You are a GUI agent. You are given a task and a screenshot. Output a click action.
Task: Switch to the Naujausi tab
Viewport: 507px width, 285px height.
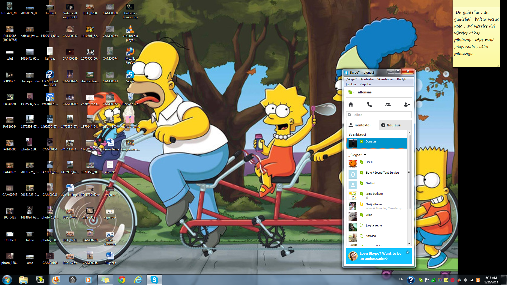point(395,125)
